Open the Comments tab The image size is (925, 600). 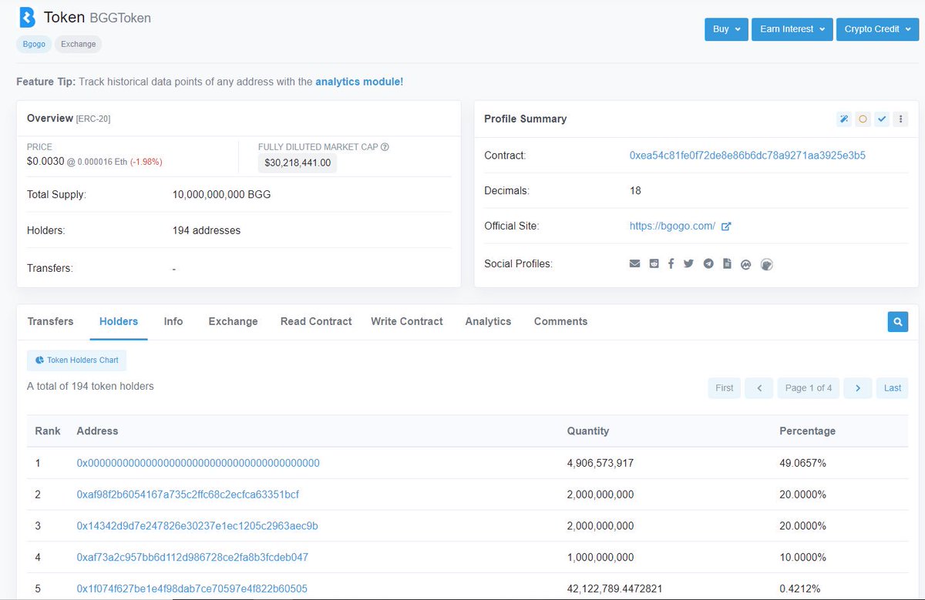click(560, 321)
